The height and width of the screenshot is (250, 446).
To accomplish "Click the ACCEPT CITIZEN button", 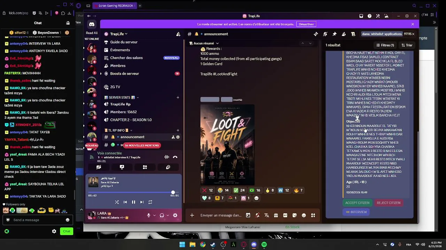I will pos(357,203).
